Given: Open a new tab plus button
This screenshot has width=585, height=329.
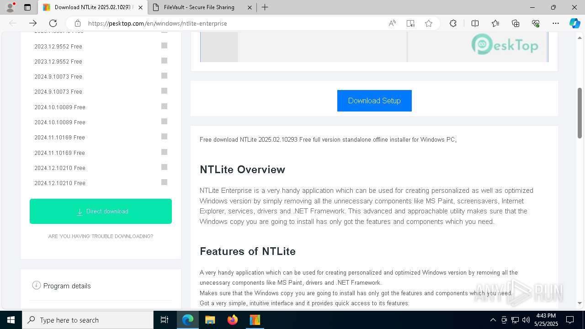Looking at the screenshot, I should [x=265, y=7].
